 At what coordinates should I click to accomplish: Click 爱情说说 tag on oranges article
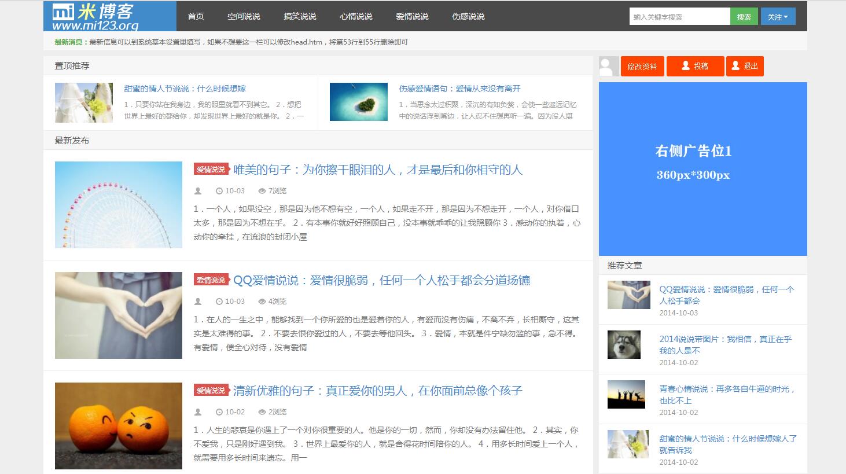[211, 391]
